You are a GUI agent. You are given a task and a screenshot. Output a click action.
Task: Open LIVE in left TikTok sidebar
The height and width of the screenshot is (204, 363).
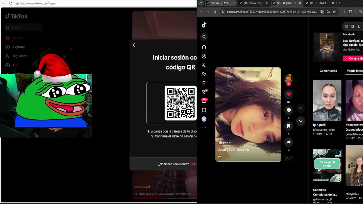pyautogui.click(x=12, y=65)
